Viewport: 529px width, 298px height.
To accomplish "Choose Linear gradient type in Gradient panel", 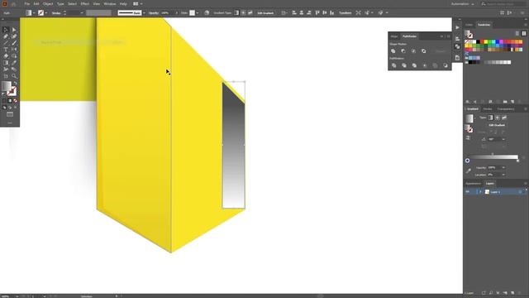I will click(490, 118).
